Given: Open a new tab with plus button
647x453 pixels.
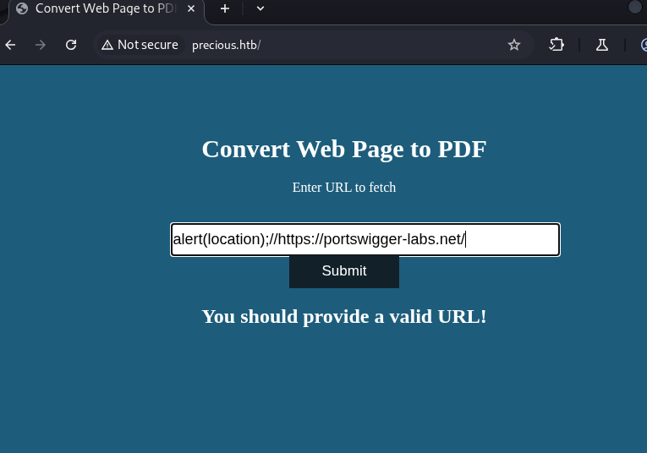Looking at the screenshot, I should pos(225,8).
